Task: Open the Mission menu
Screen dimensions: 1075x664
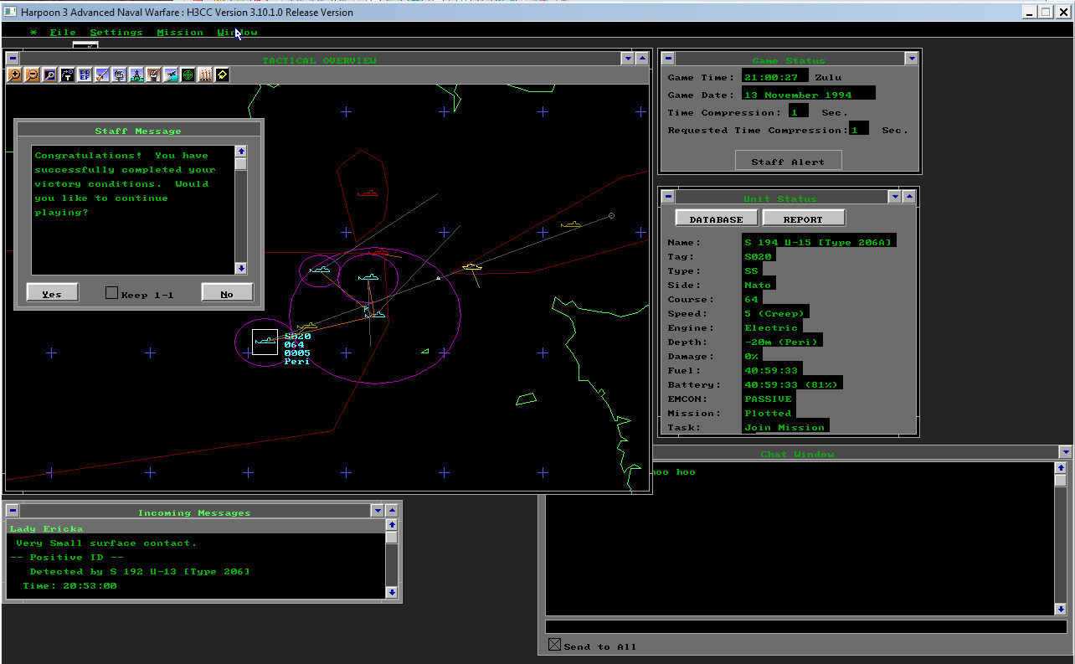Action: coord(180,33)
